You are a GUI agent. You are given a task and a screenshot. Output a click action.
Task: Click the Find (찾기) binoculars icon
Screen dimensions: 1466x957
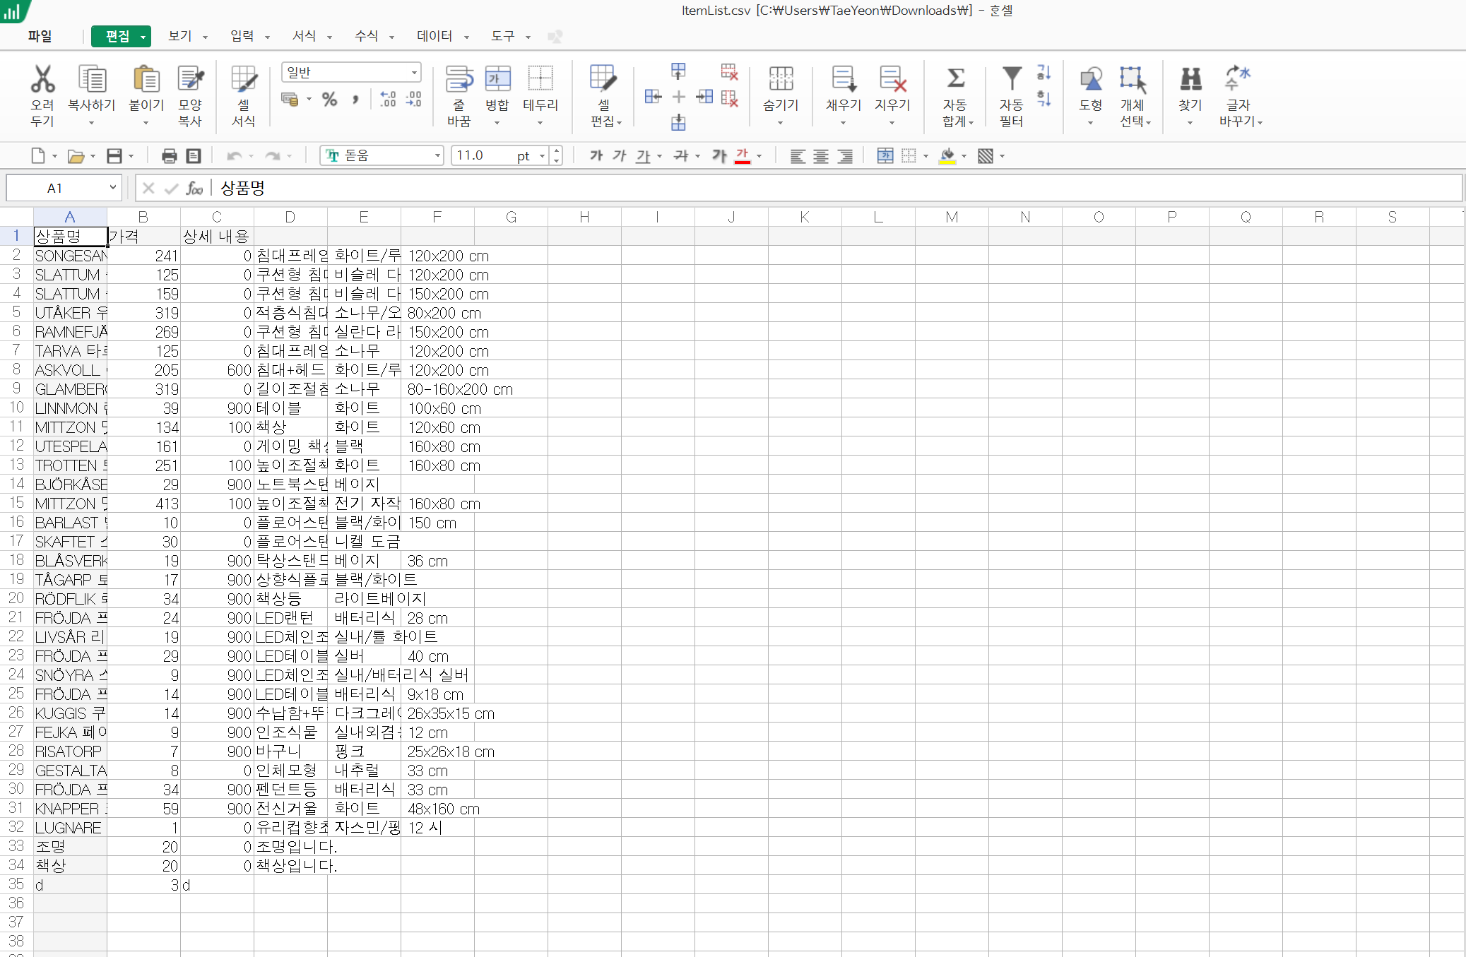tap(1190, 79)
